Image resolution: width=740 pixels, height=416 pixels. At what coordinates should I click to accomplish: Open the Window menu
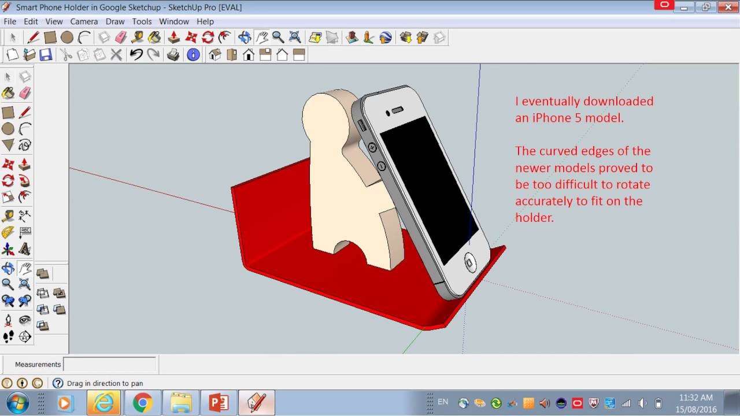click(x=174, y=21)
